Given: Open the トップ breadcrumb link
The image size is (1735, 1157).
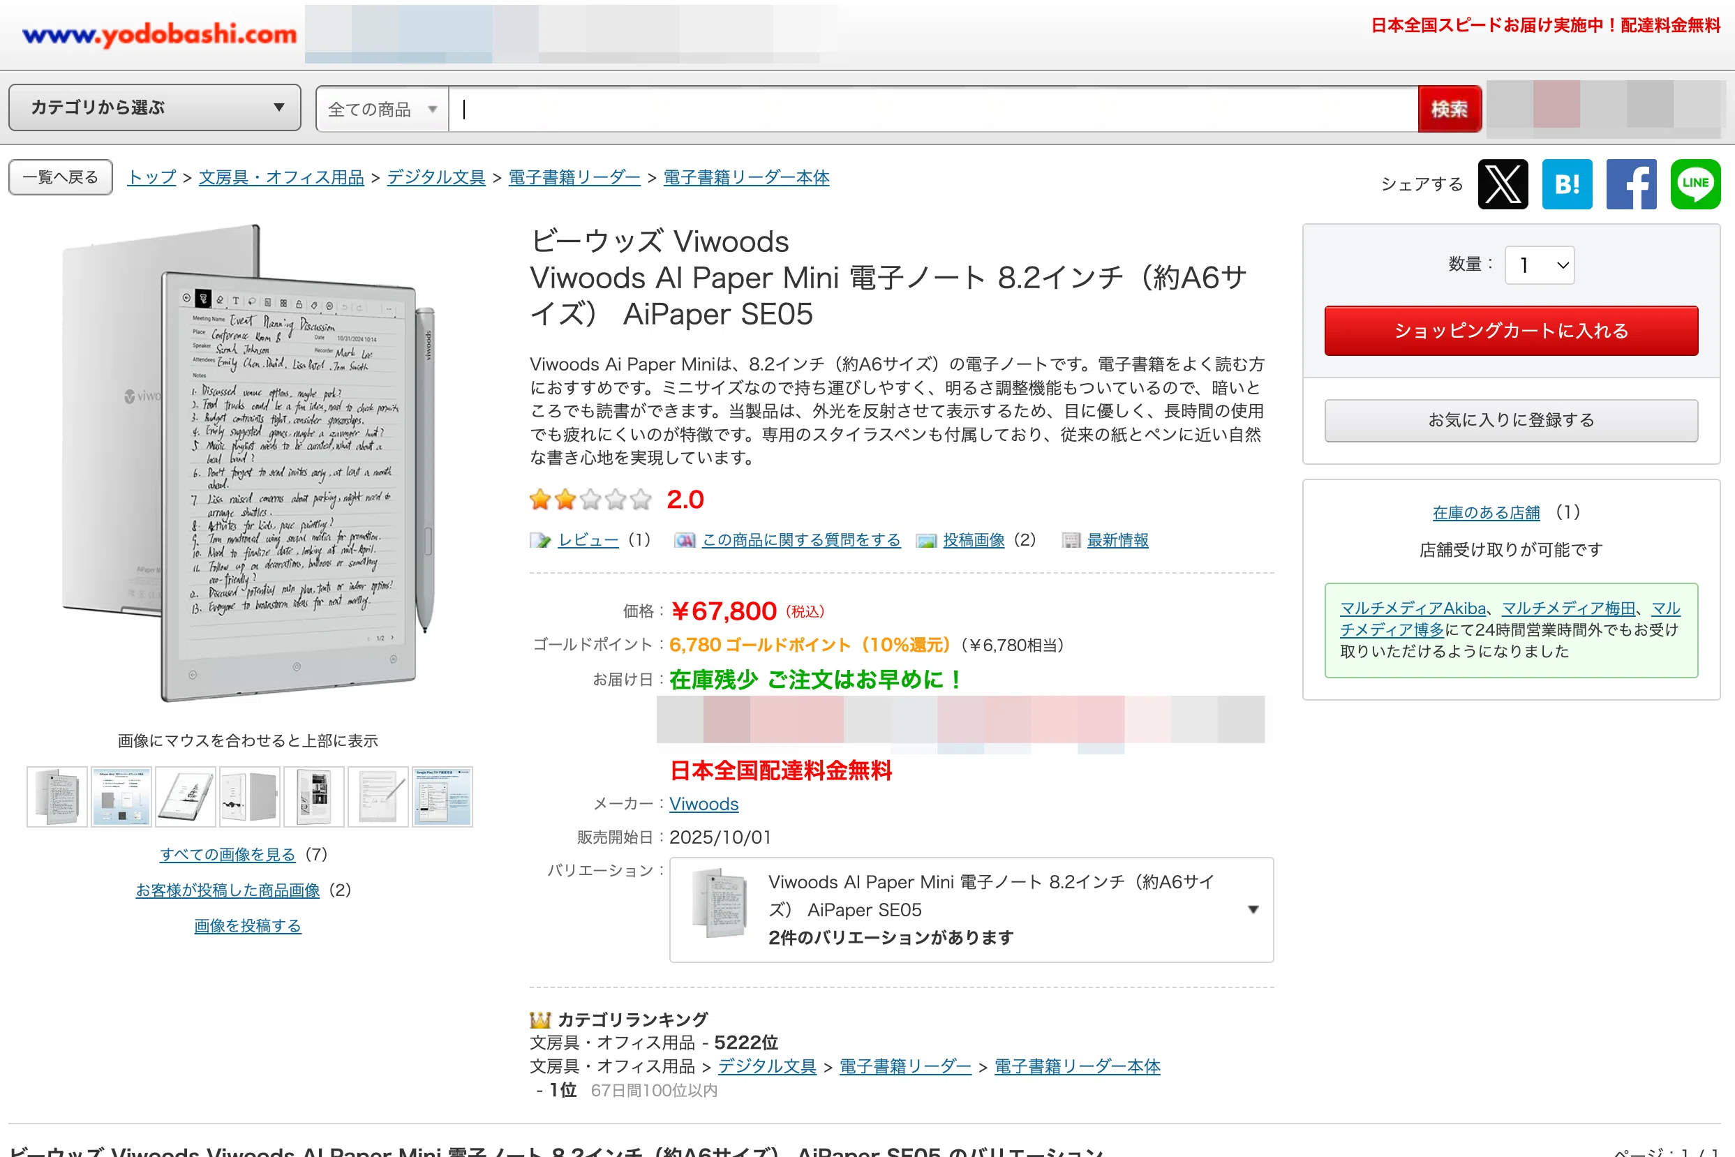Looking at the screenshot, I should click(152, 177).
